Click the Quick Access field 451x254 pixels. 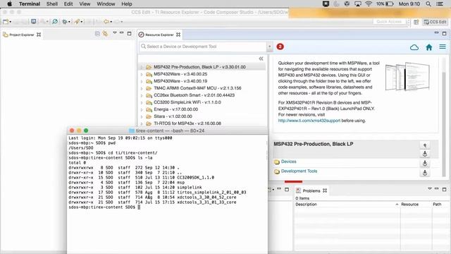coord(390,22)
